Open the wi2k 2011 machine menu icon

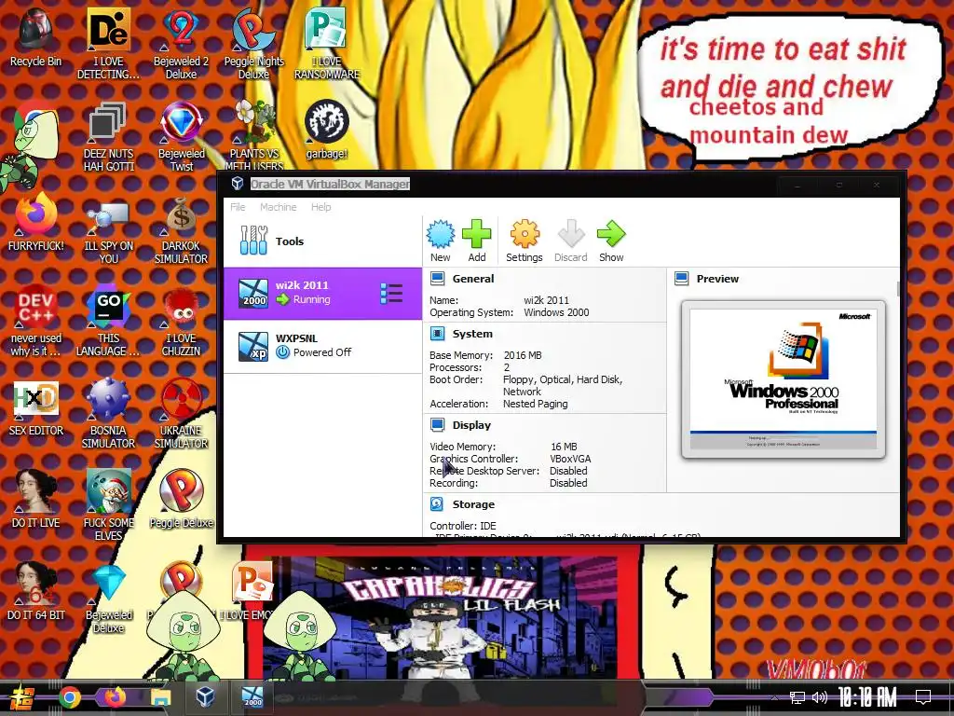point(391,293)
